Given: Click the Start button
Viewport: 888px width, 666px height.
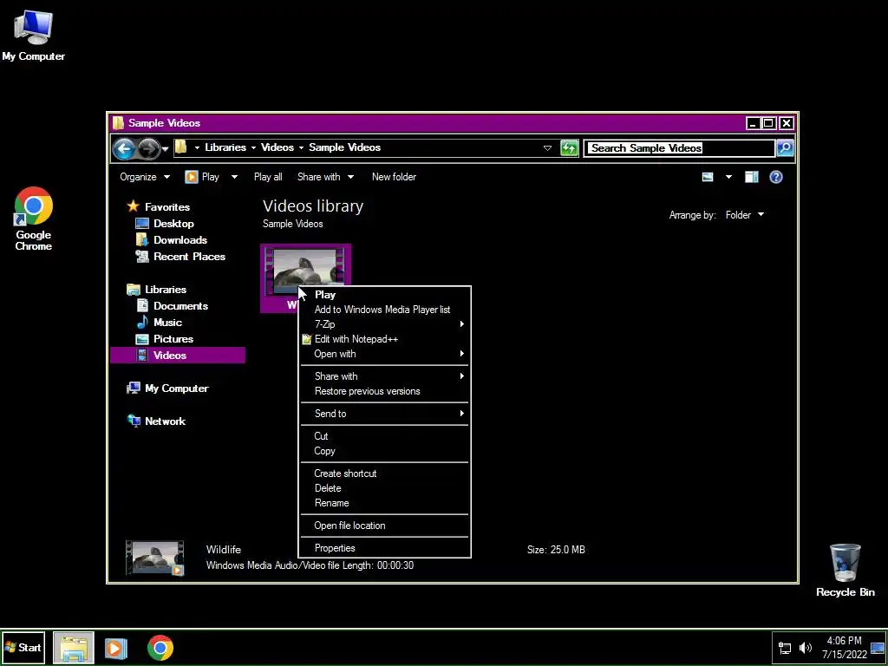Looking at the screenshot, I should 23,648.
